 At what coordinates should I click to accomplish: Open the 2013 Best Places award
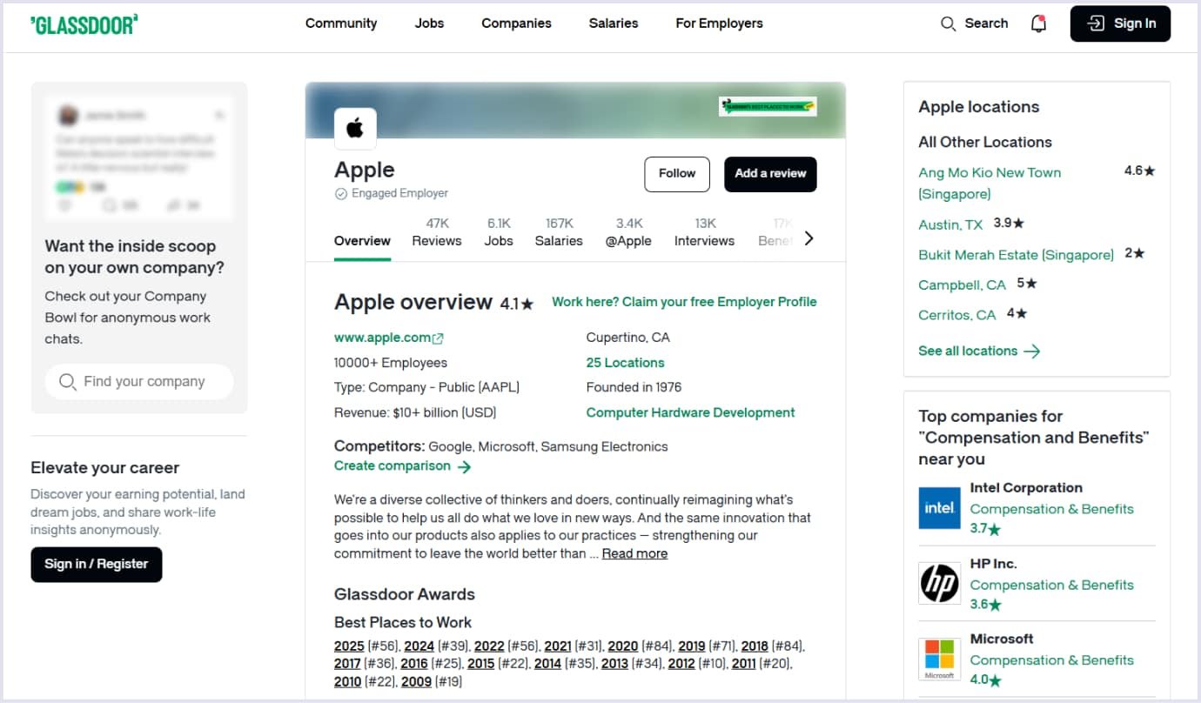click(x=614, y=664)
